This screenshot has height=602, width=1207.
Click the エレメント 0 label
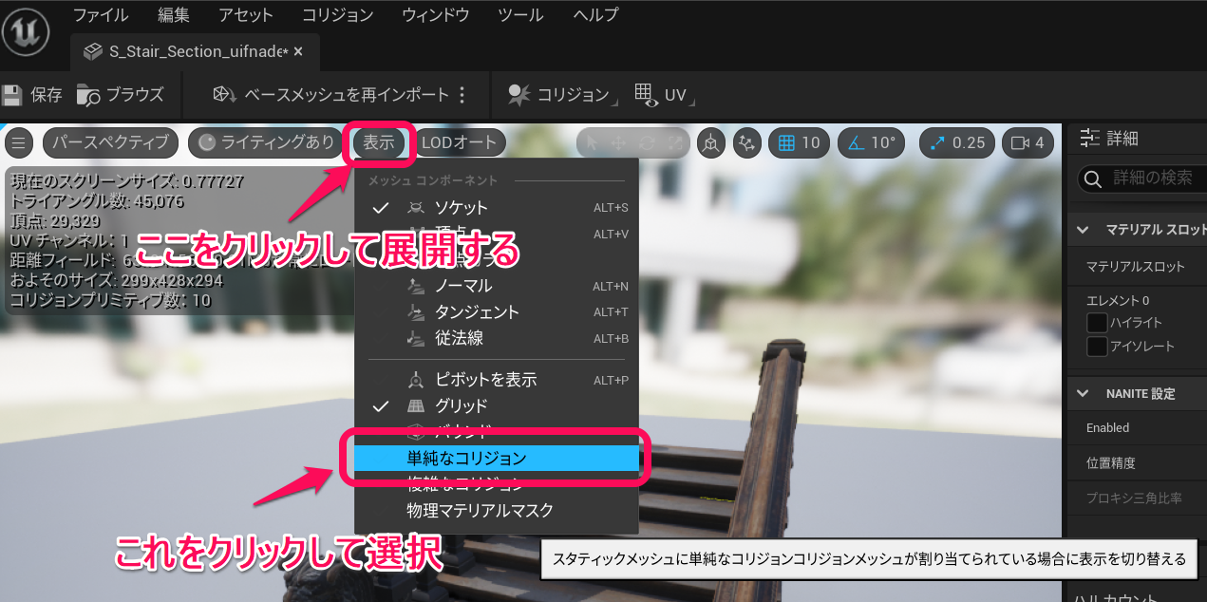1118,301
